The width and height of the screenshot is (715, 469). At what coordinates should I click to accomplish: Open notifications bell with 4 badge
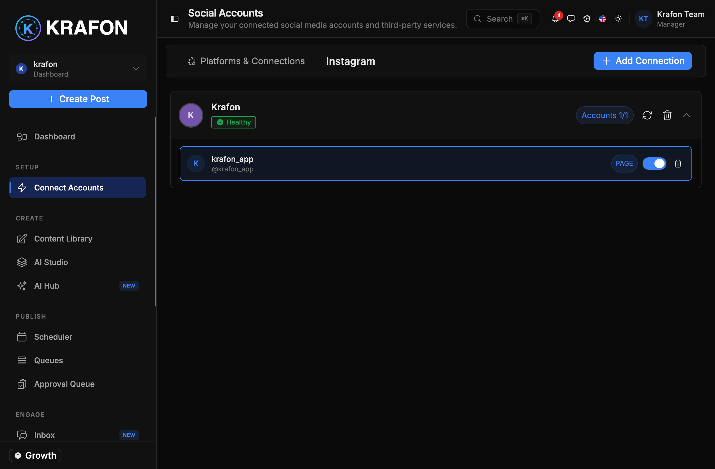click(x=555, y=19)
